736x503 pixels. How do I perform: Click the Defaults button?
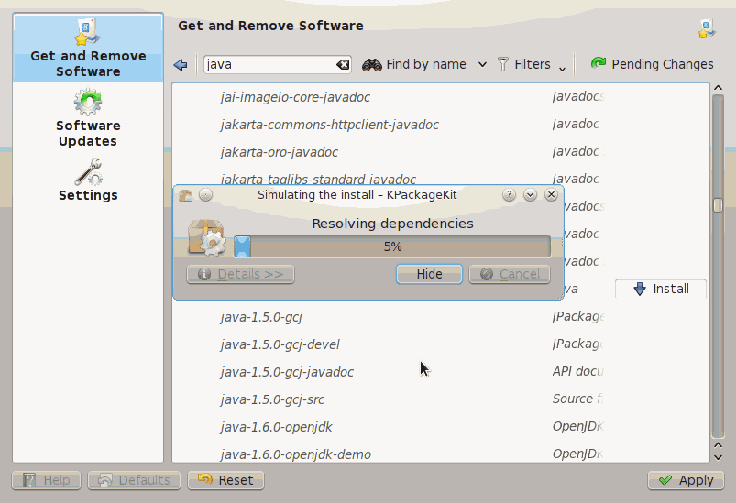(x=134, y=480)
